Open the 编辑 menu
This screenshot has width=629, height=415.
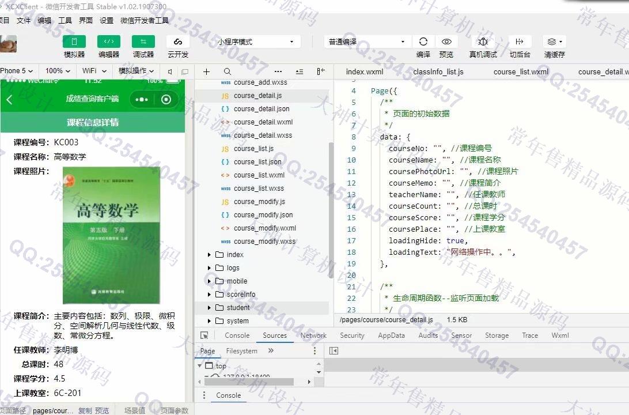click(44, 21)
